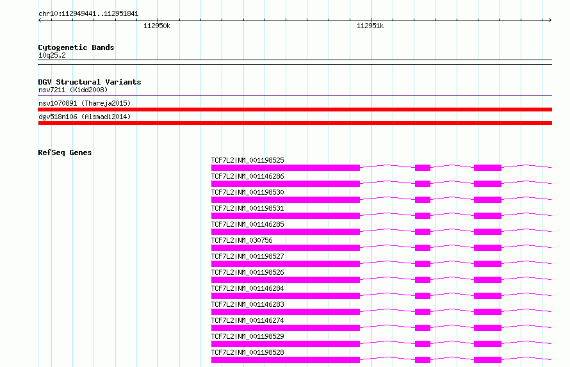570x367 pixels.
Task: Open transcript TCF7L2|NM_001198529 label
Action: point(248,336)
